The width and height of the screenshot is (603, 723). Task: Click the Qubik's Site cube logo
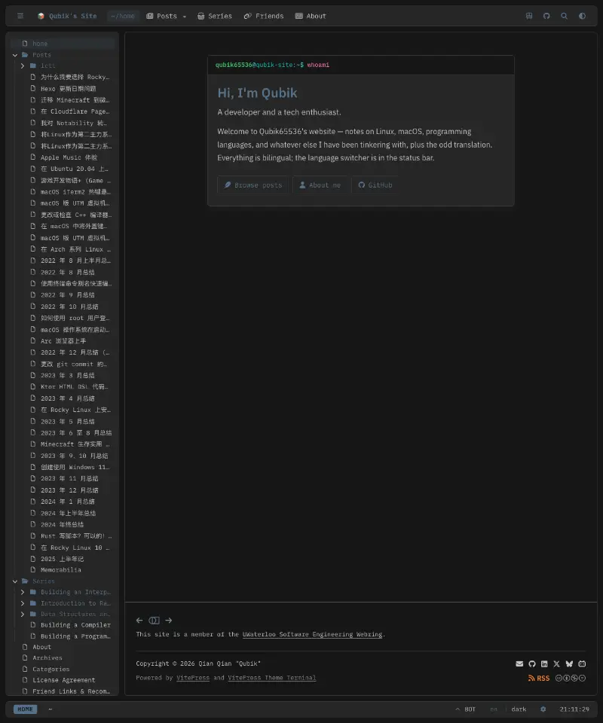tap(41, 16)
